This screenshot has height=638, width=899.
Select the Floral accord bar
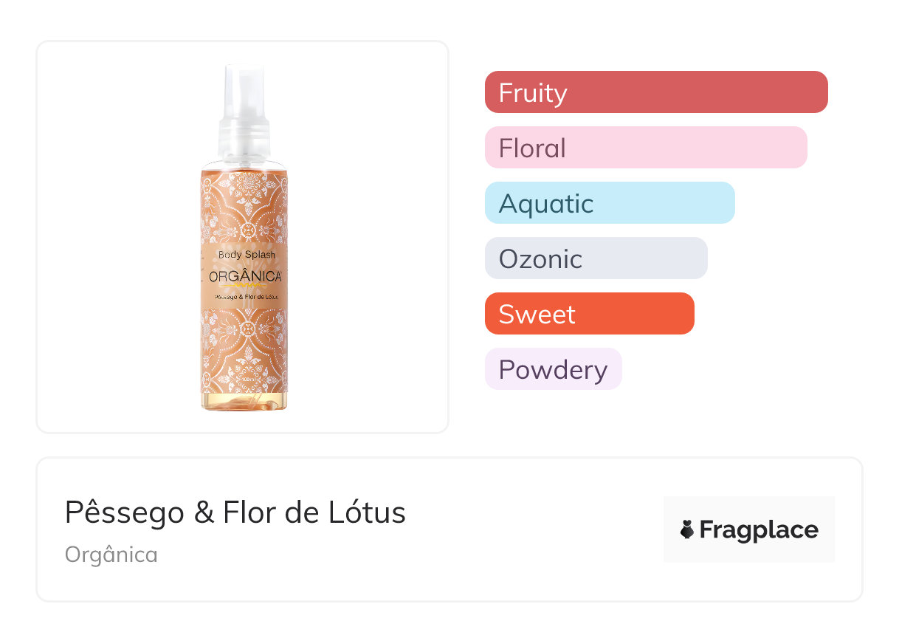[646, 148]
